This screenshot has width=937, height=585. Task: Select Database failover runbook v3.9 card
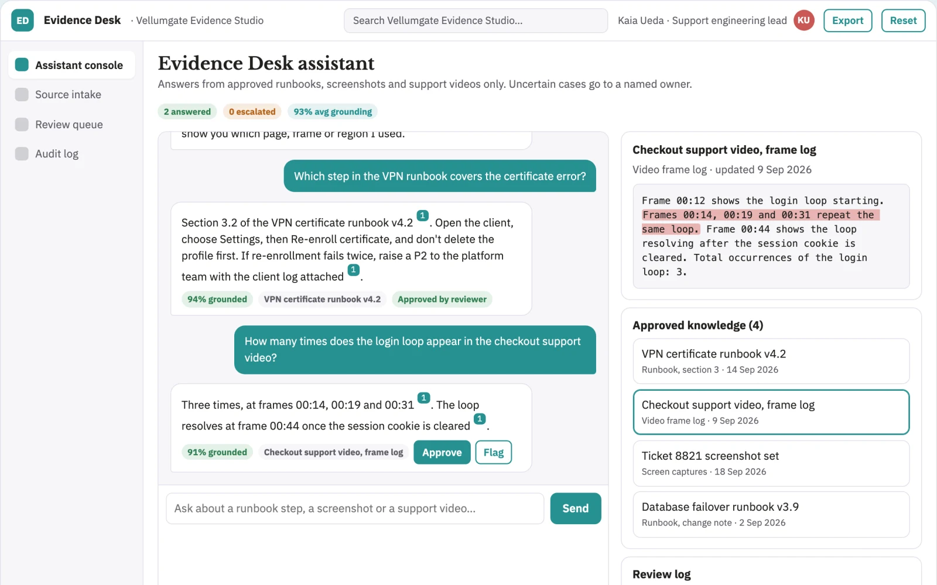pos(771,514)
